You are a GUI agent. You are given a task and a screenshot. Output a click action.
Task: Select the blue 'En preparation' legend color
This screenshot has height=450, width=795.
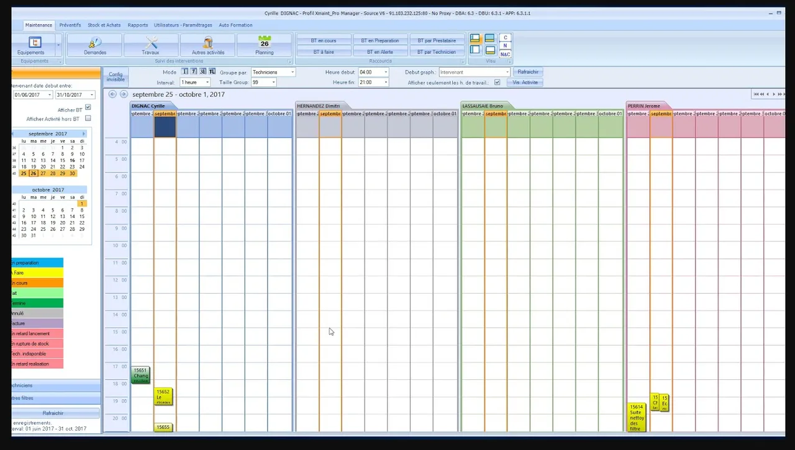coord(37,263)
